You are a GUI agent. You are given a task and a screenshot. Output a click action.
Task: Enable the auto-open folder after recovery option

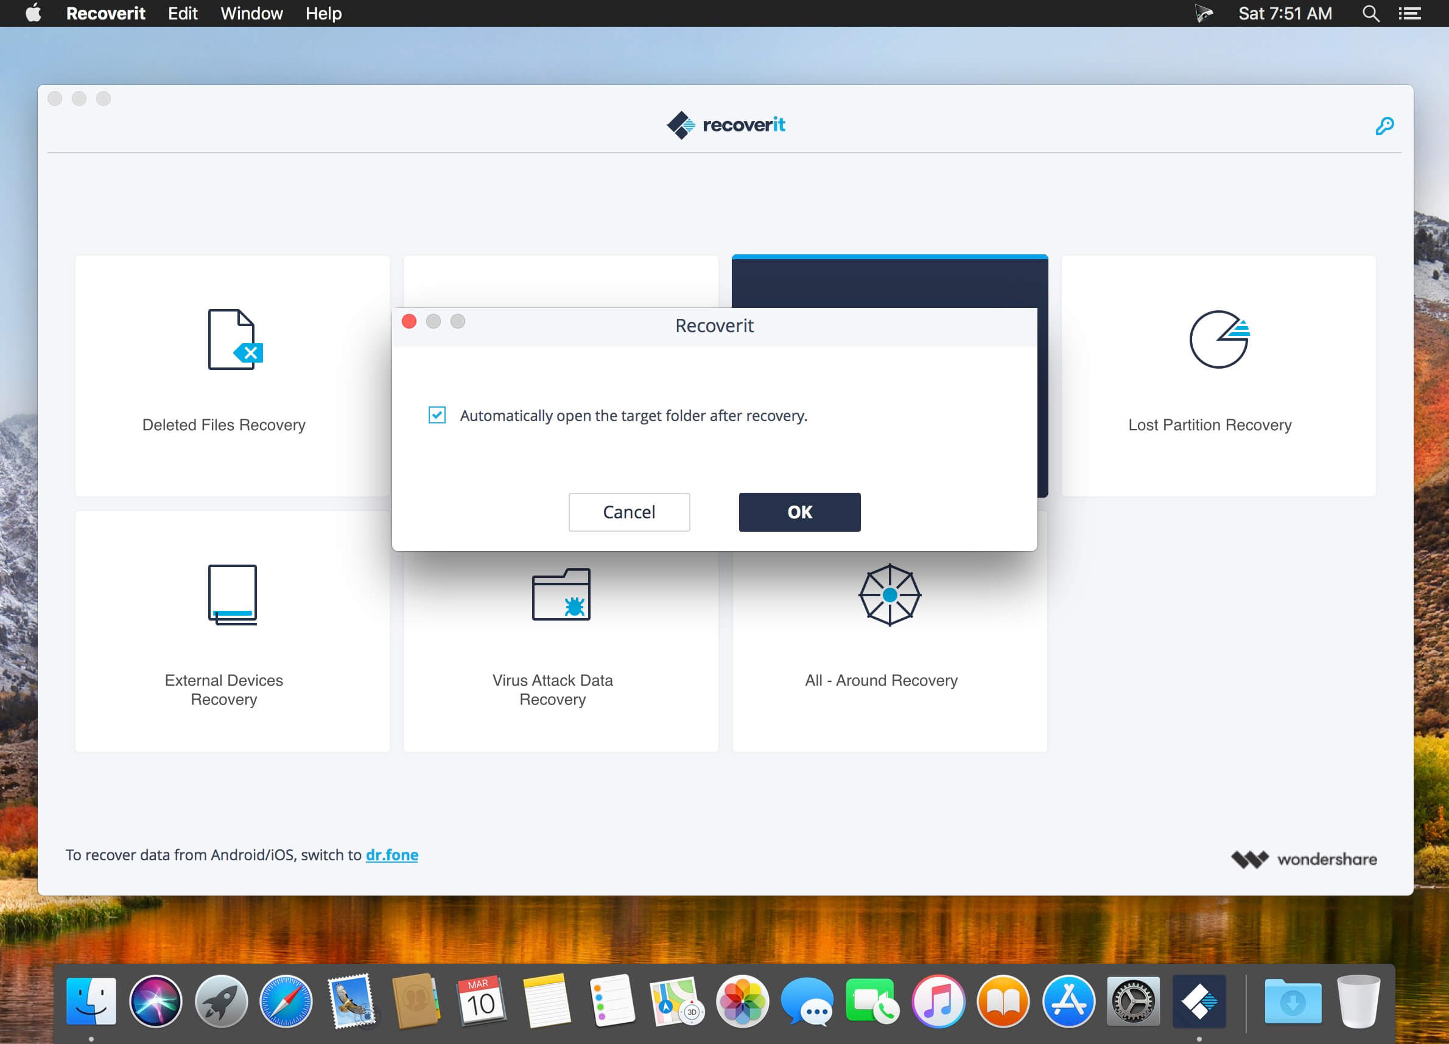coord(438,415)
